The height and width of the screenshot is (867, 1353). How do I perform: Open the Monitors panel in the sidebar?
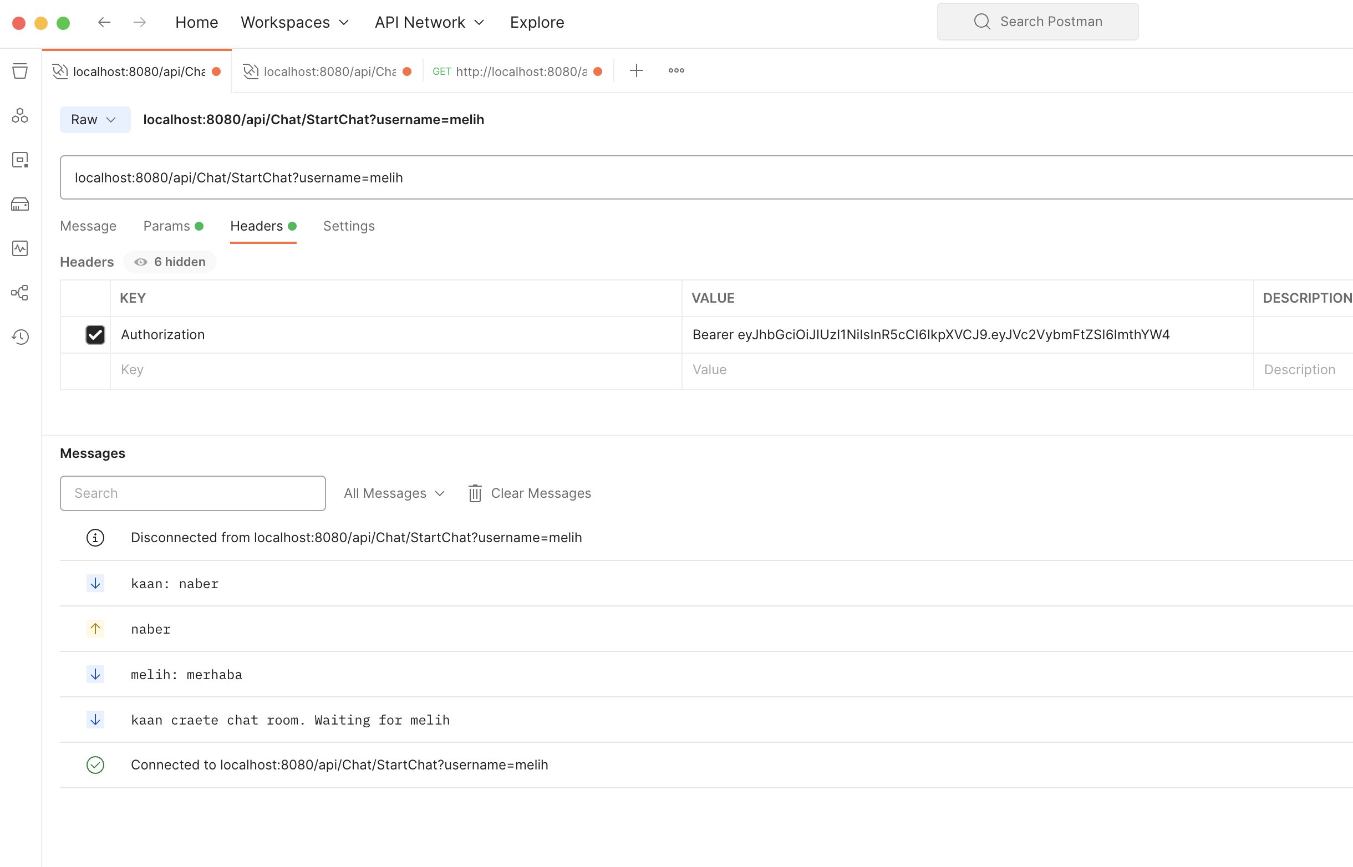(20, 248)
